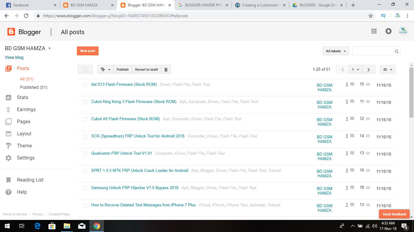Viewport: 414px width, 232px height.
Task: Expand the BD GSM HAMZA blog switcher
Action: point(49,48)
